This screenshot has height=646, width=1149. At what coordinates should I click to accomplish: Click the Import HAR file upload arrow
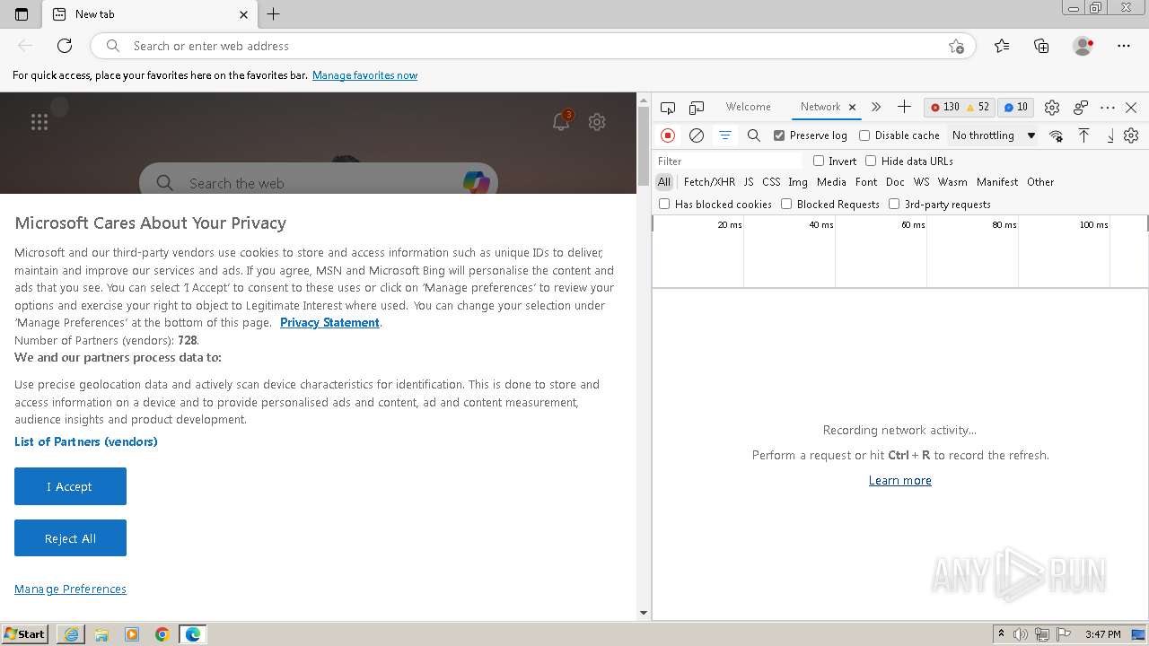pos(1083,135)
